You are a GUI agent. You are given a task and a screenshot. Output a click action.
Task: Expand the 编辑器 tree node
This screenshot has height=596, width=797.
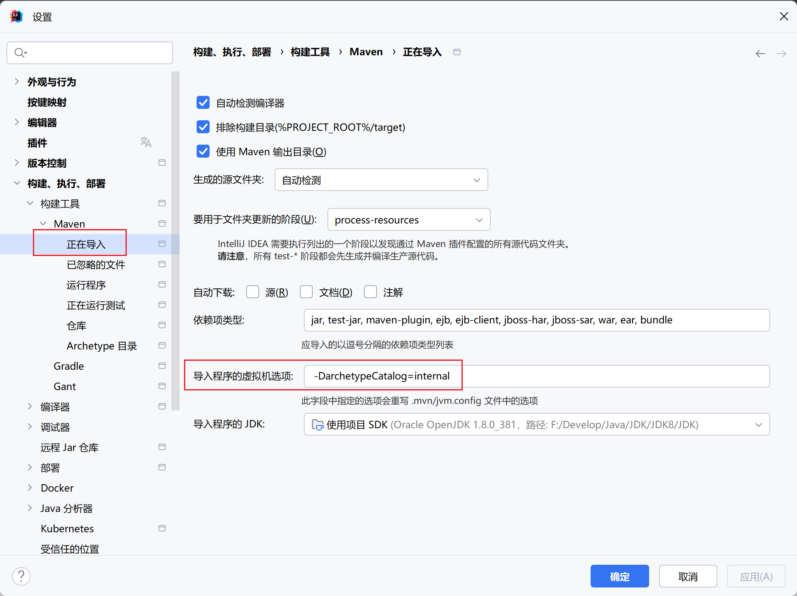17,122
